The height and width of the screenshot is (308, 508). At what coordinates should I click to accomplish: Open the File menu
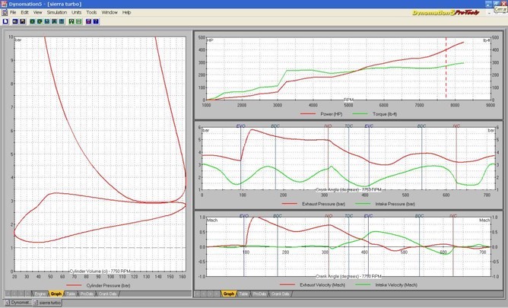(x=13, y=12)
